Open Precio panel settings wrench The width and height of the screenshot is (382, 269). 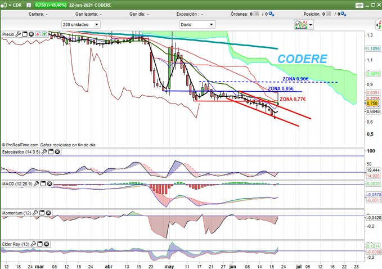(18, 34)
